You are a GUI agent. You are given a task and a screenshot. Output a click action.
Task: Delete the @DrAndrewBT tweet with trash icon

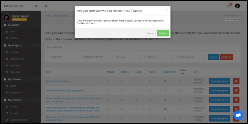coord(236,100)
